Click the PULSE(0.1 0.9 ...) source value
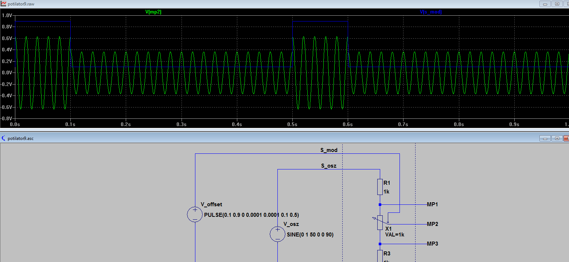Image resolution: width=569 pixels, height=262 pixels. pyautogui.click(x=252, y=215)
